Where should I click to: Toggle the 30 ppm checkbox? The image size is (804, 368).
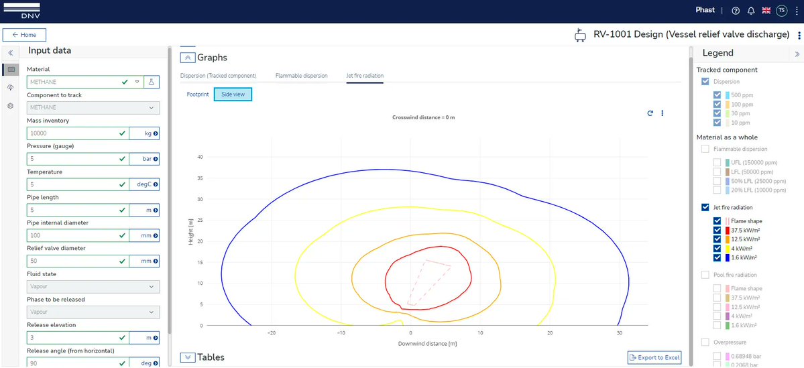coord(717,114)
